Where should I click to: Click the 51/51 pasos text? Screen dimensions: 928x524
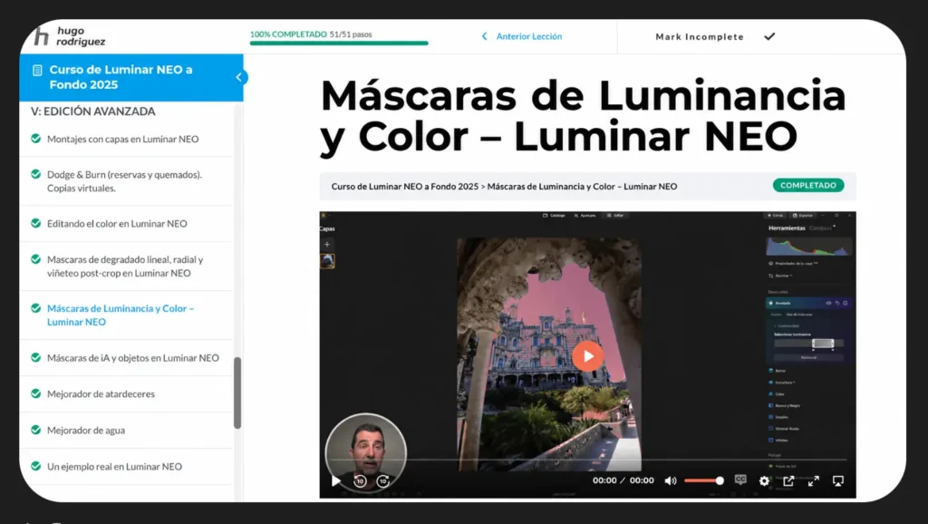click(351, 34)
